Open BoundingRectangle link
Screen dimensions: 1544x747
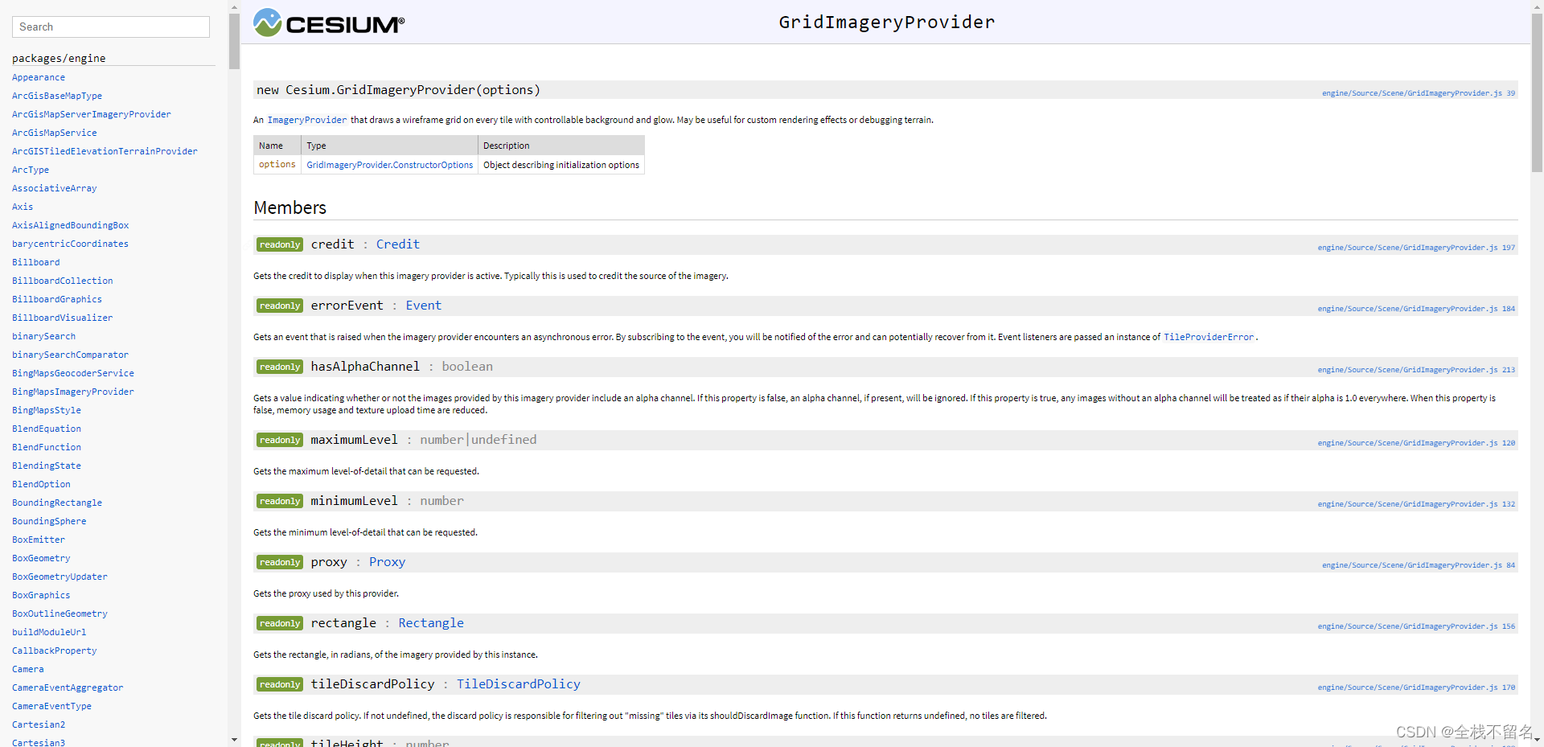click(x=57, y=503)
